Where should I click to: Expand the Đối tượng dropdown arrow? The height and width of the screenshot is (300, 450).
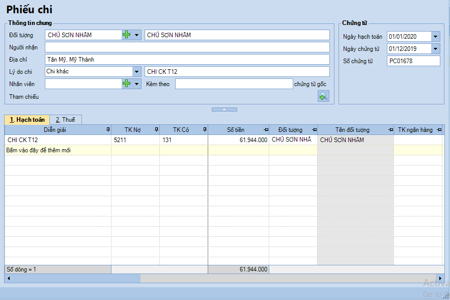coord(137,35)
